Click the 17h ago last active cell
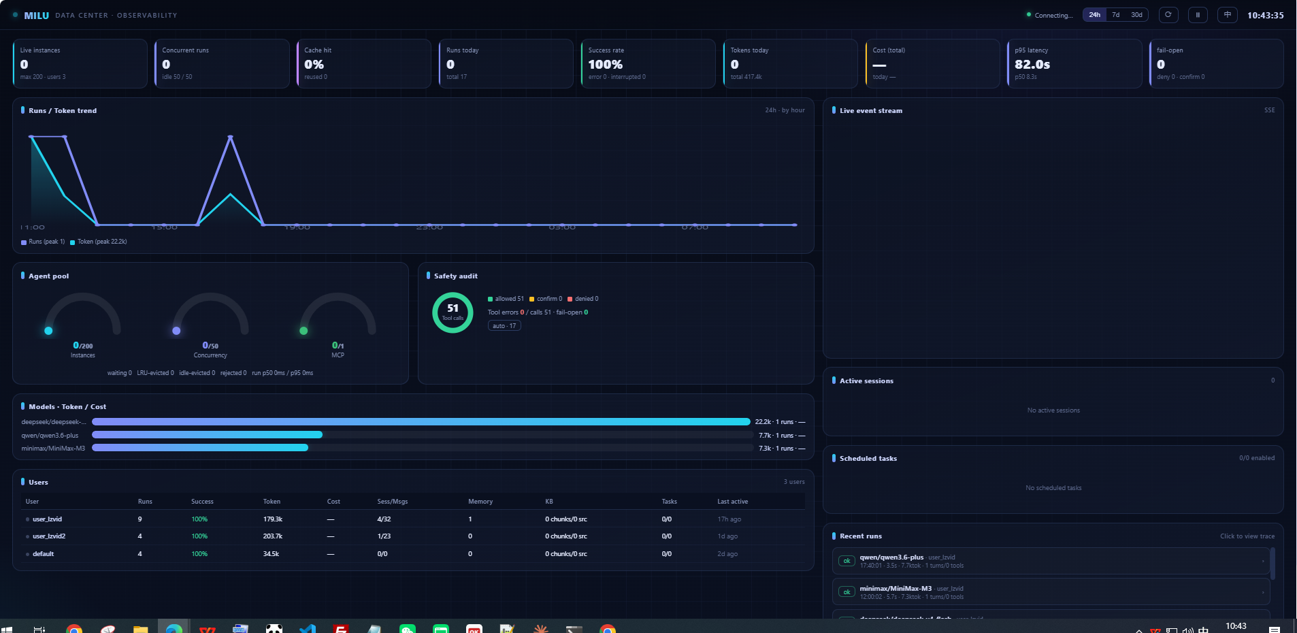 729,519
